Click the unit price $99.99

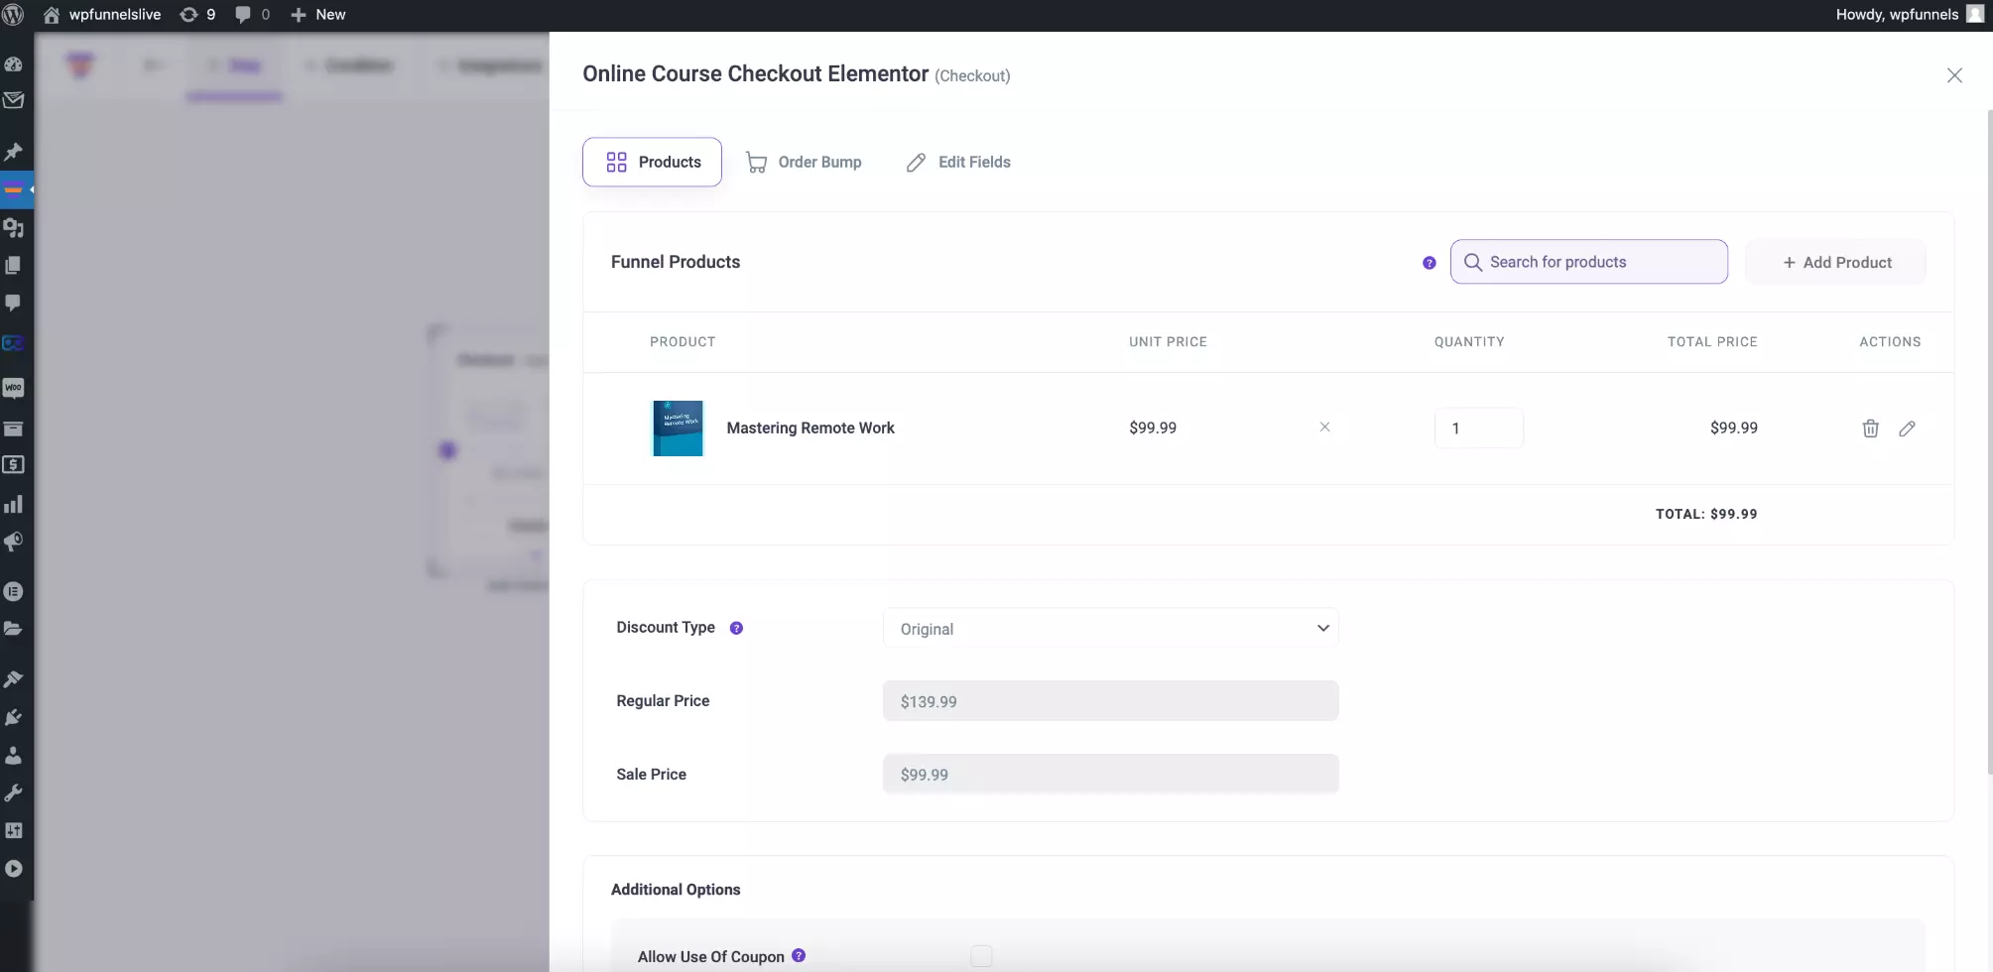pyautogui.click(x=1153, y=428)
